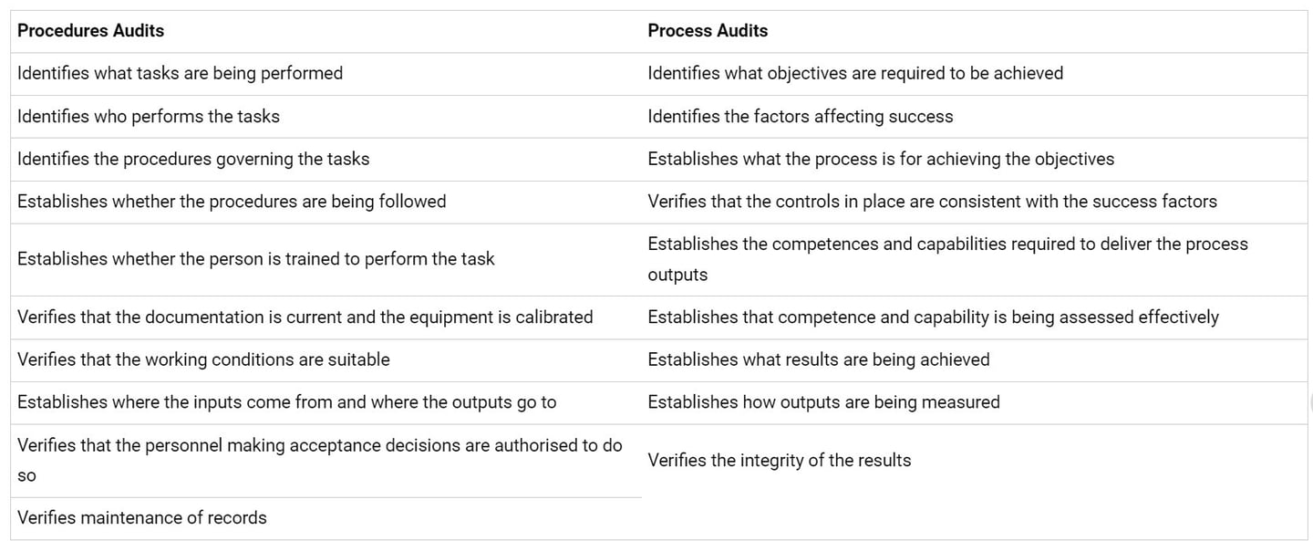
Task: Click 'Establishes that competence and capability' cell
Action: (974, 317)
